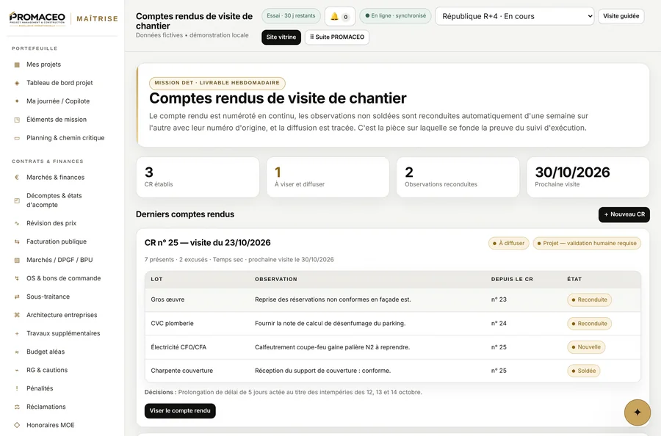
Task: Click the Budget aléas icon
Action: click(17, 352)
